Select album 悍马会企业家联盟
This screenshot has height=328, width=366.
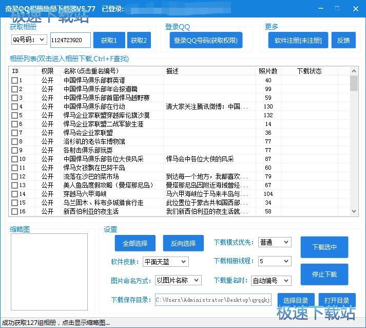(88, 133)
